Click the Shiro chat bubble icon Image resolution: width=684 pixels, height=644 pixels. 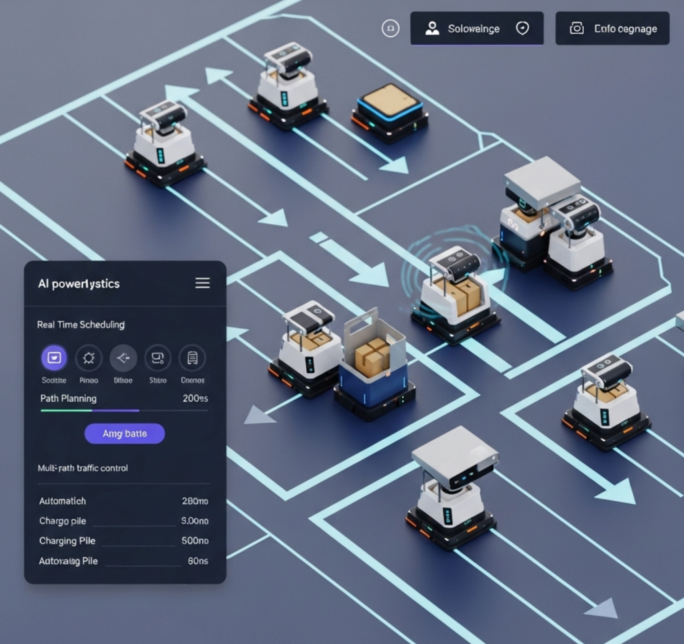[x=157, y=358]
